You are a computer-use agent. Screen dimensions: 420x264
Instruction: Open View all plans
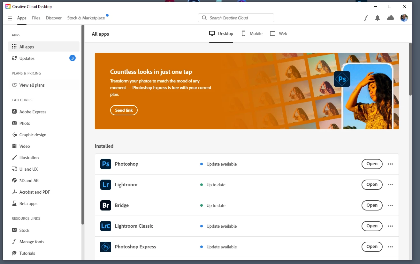(44, 85)
